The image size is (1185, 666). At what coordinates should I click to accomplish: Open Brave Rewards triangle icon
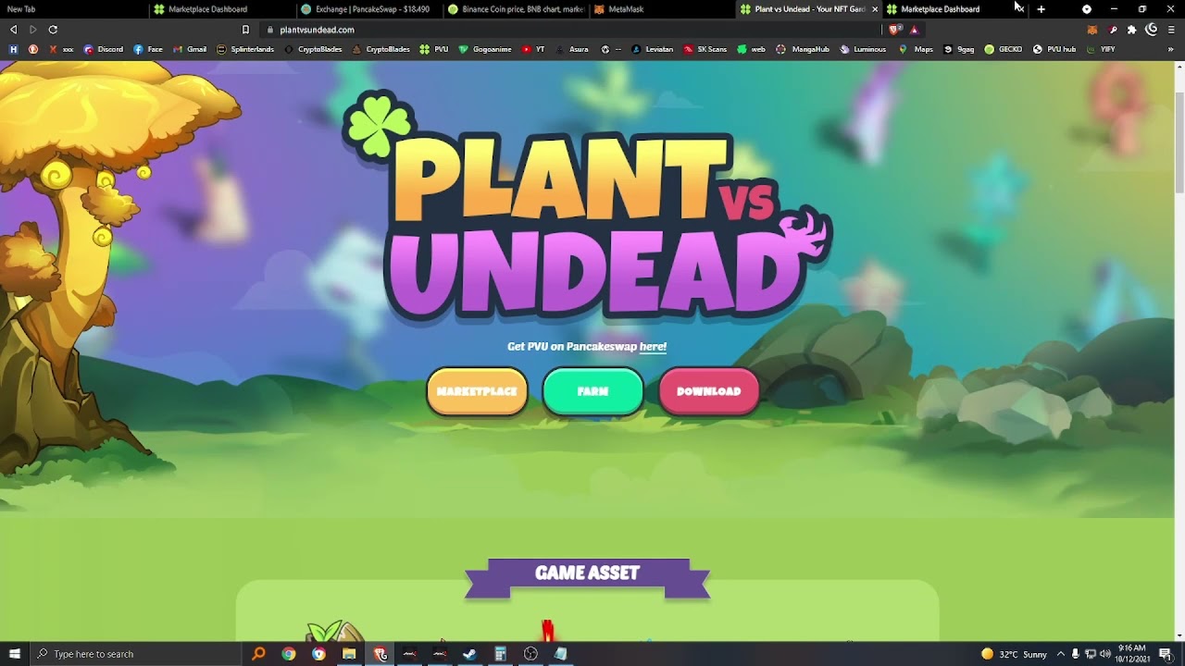pos(915,30)
